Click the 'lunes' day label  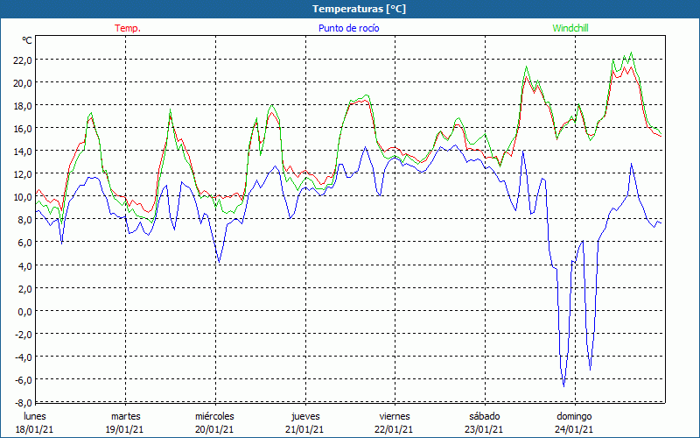(35, 416)
